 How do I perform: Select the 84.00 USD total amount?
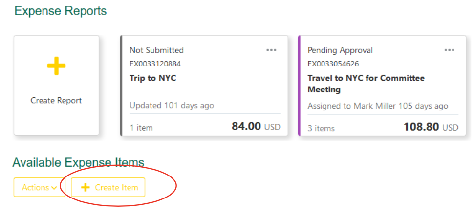click(256, 126)
